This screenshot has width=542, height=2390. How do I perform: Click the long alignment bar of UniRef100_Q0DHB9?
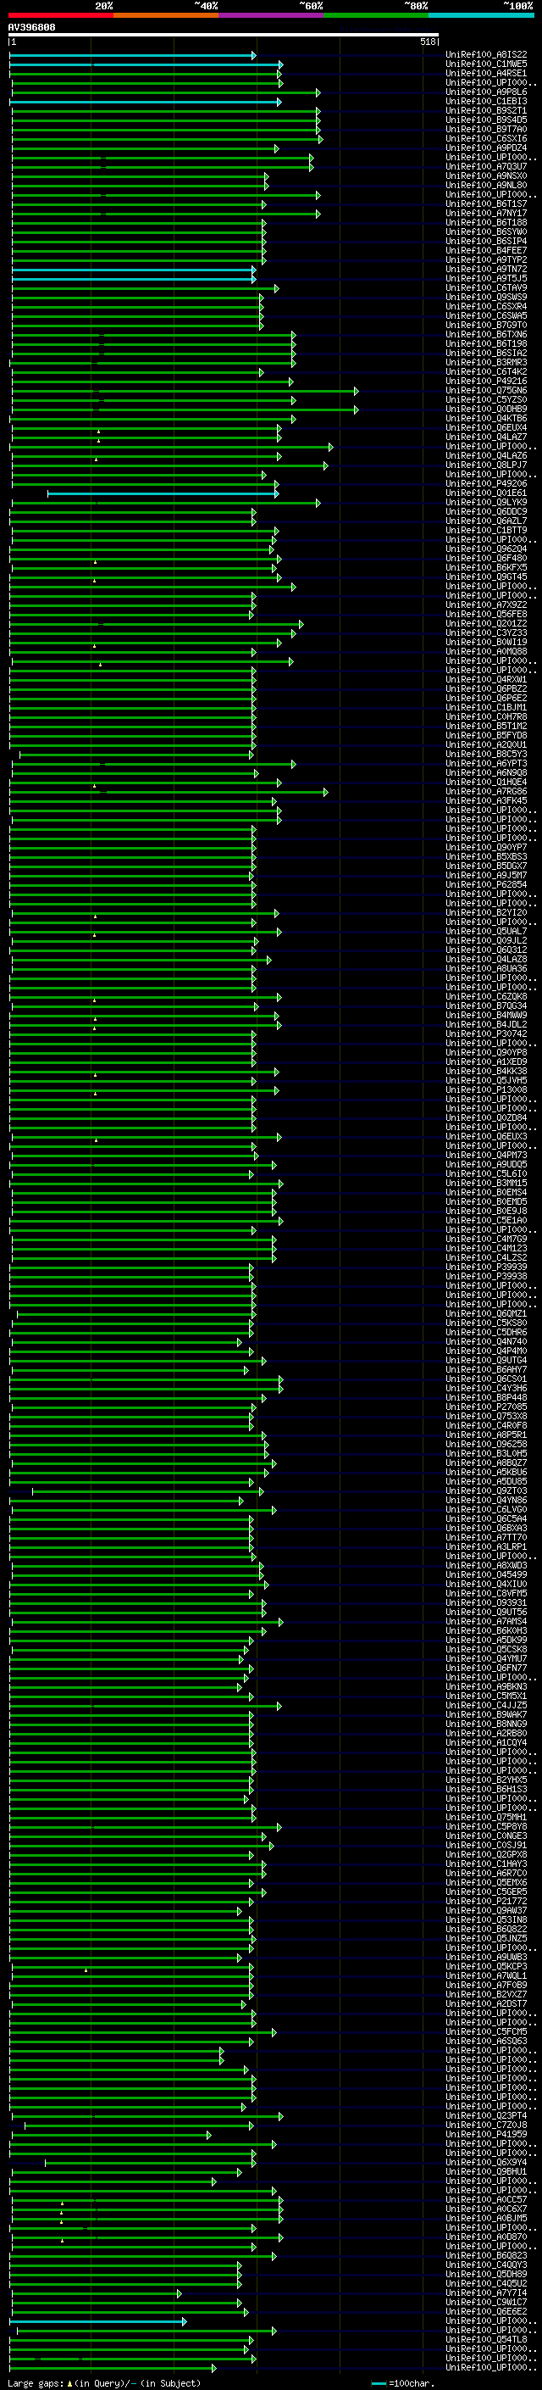tap(185, 409)
